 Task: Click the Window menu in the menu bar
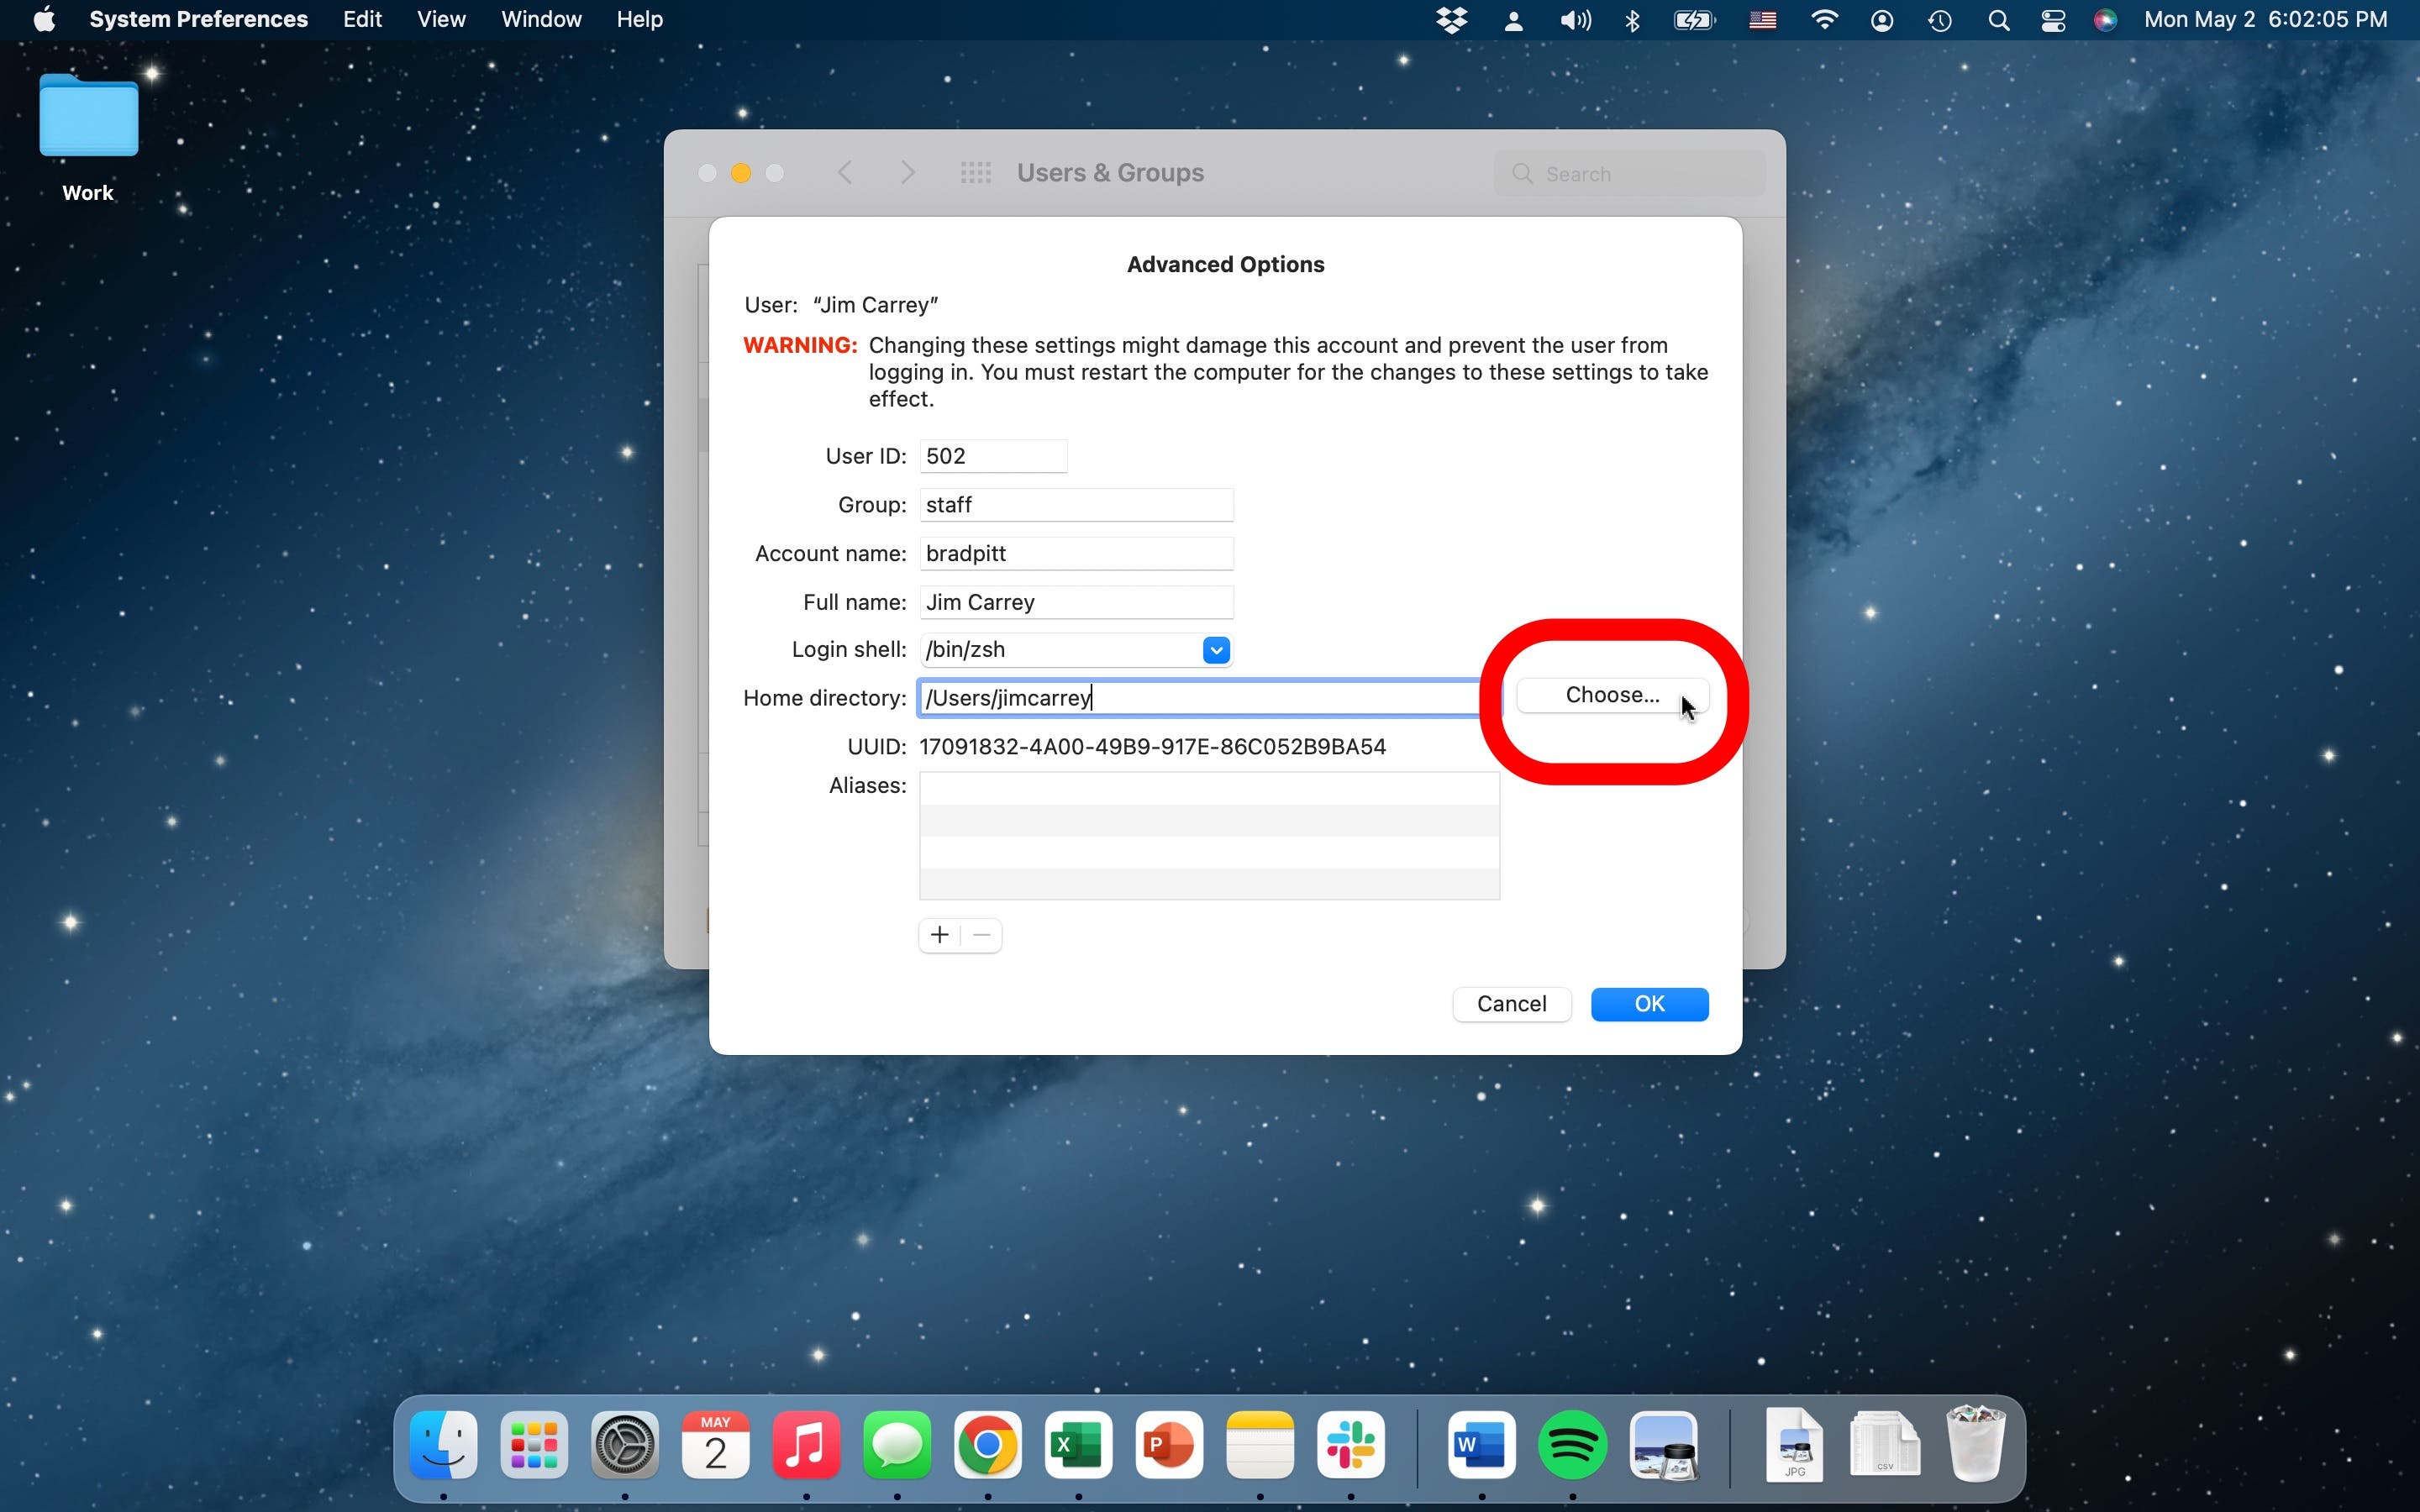point(540,19)
